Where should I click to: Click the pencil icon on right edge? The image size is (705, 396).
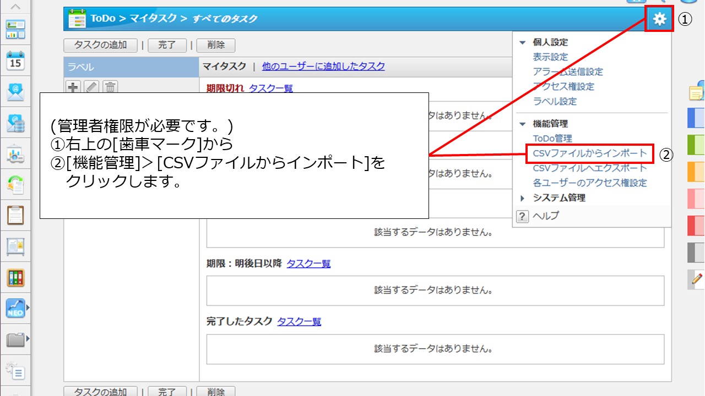[696, 279]
